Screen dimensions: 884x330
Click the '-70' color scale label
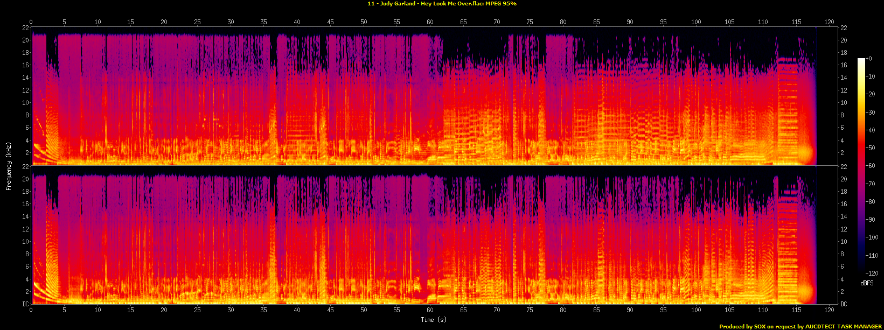point(870,184)
